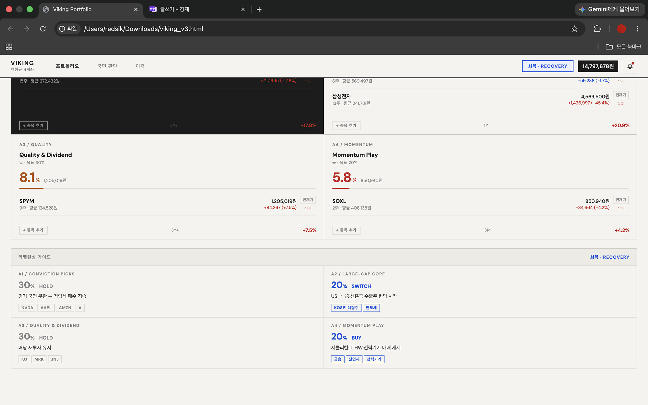The image size is (648, 405).
Task: Select the NVDA ticker tag
Action: click(27, 308)
